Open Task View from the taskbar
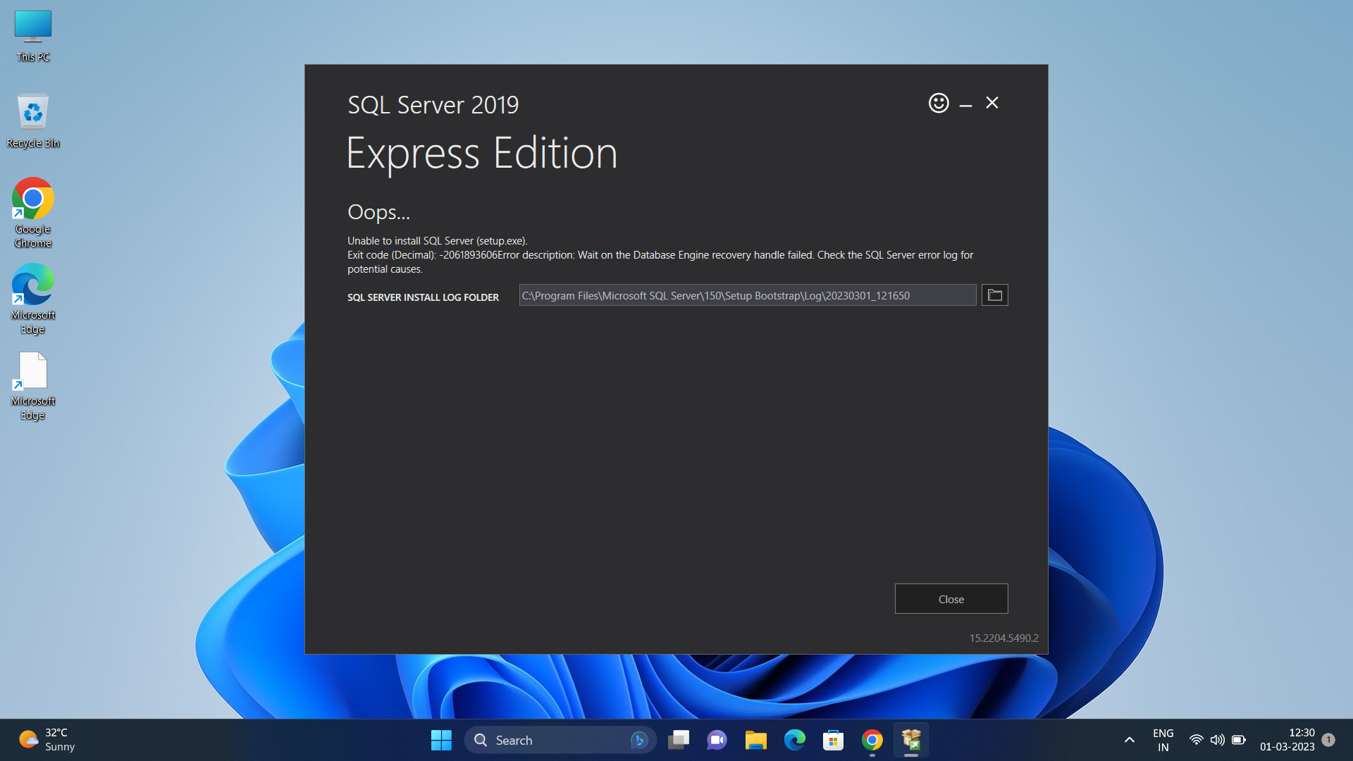This screenshot has height=761, width=1353. 679,740
